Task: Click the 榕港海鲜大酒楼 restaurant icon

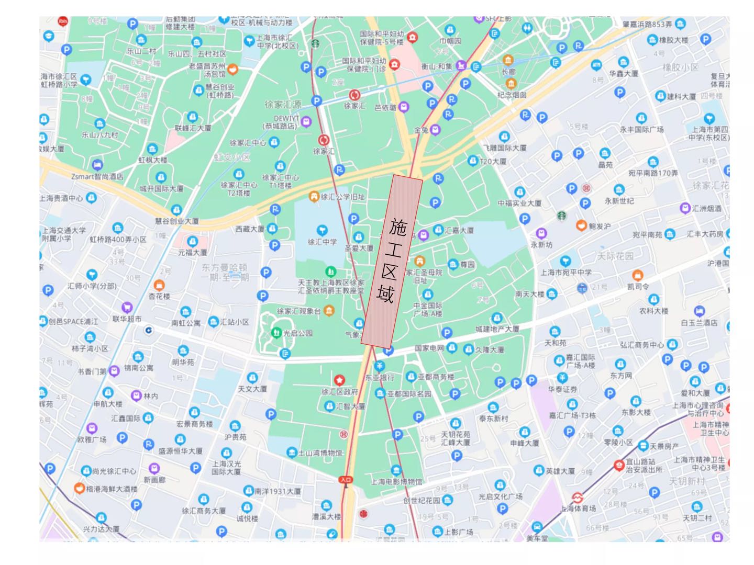Action: pos(79,488)
